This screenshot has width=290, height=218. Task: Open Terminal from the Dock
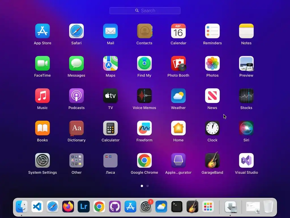pyautogui.click(x=177, y=207)
